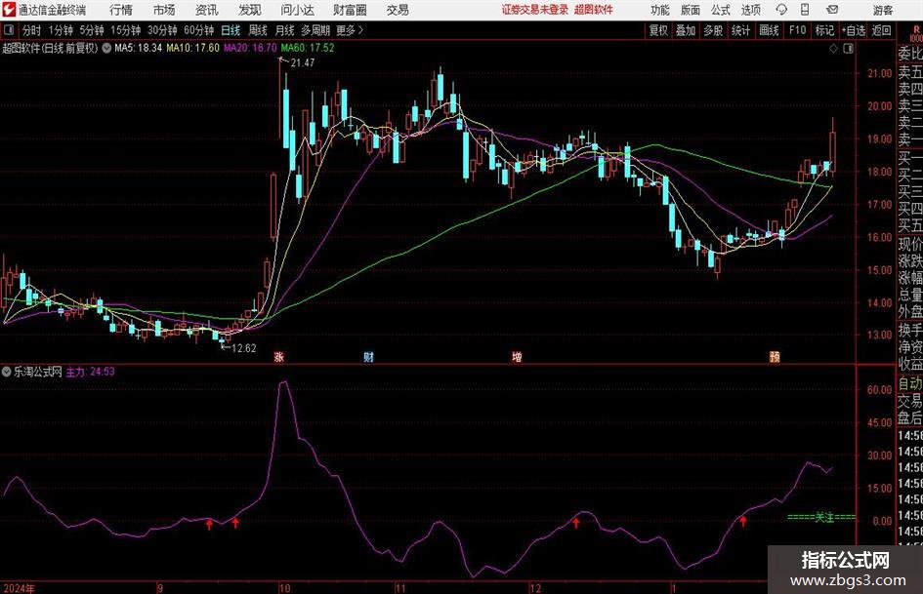Select the 日线 daily period
Screen dimensions: 923x594
point(231,30)
